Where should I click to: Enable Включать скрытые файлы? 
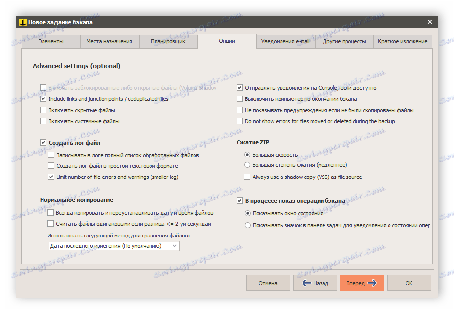click(x=43, y=110)
